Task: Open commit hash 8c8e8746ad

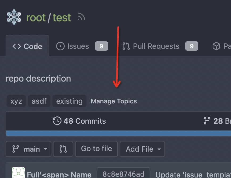Action: [123, 174]
